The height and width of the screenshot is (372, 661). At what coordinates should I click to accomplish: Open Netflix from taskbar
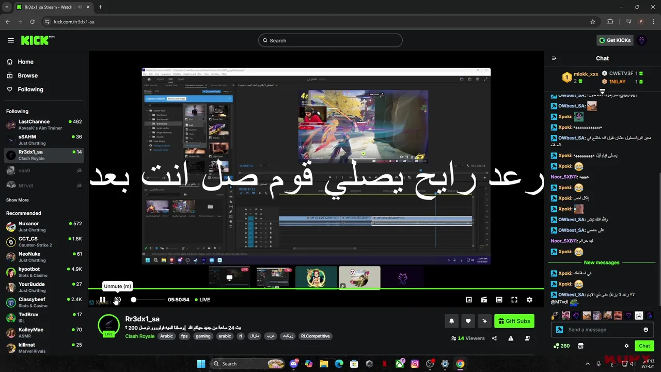[x=385, y=364]
